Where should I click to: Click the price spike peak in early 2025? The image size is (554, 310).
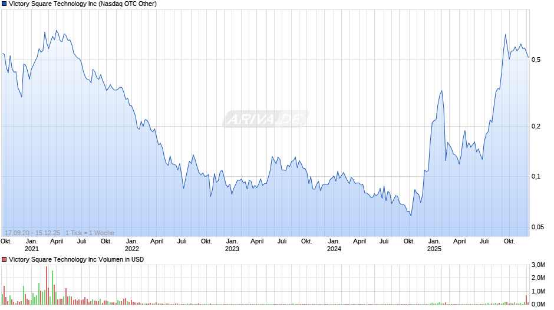click(x=441, y=91)
